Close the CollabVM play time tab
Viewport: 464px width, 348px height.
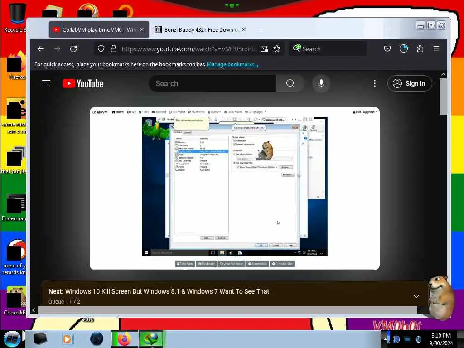[x=142, y=29]
